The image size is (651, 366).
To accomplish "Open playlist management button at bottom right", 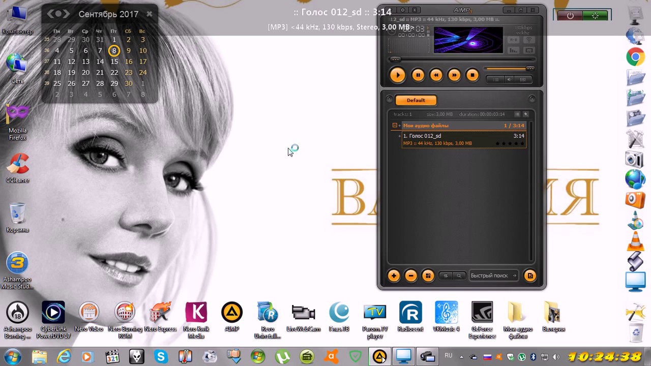I will (530, 276).
